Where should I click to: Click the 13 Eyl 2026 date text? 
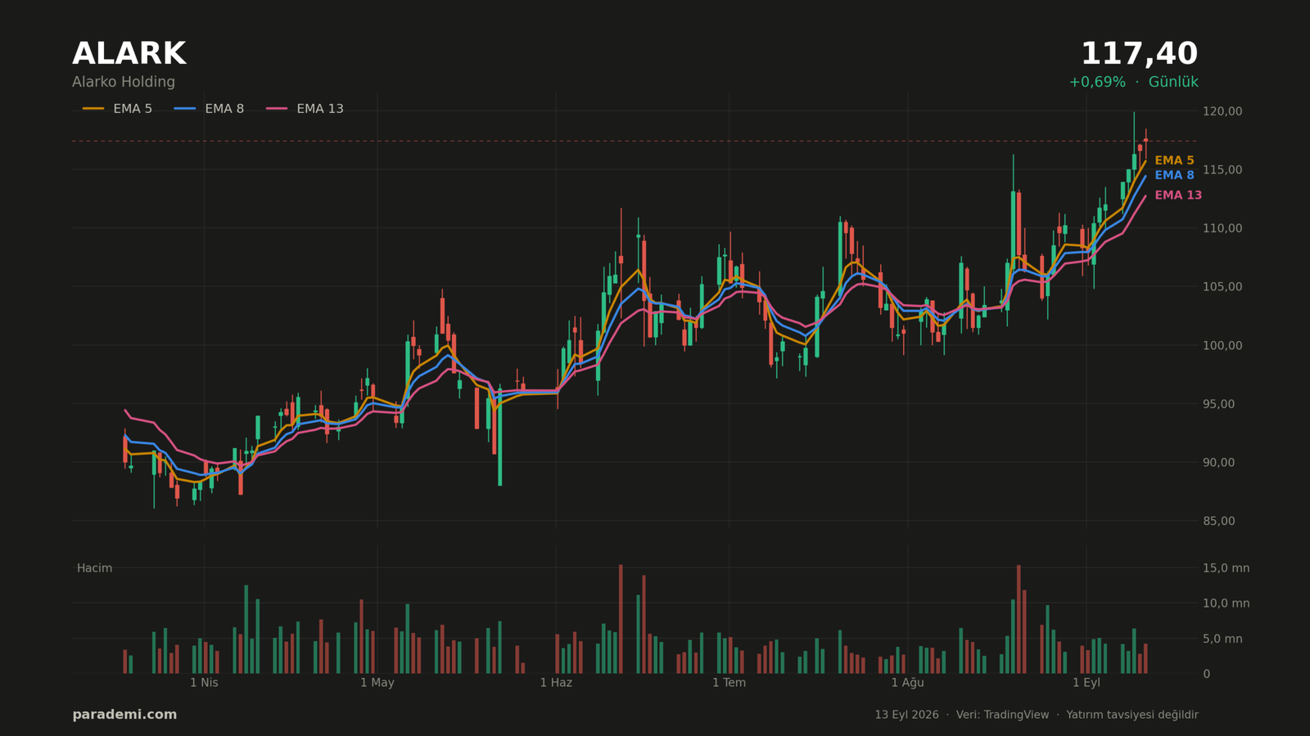[906, 715]
